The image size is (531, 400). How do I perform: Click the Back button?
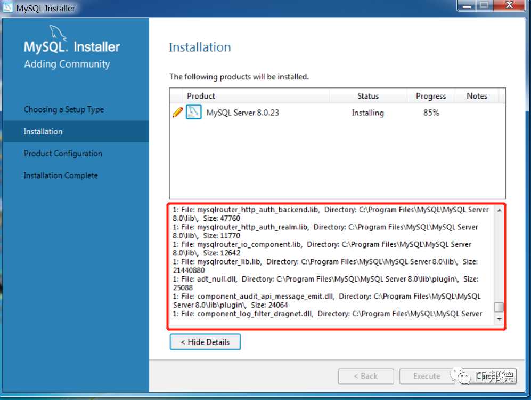tap(366, 377)
